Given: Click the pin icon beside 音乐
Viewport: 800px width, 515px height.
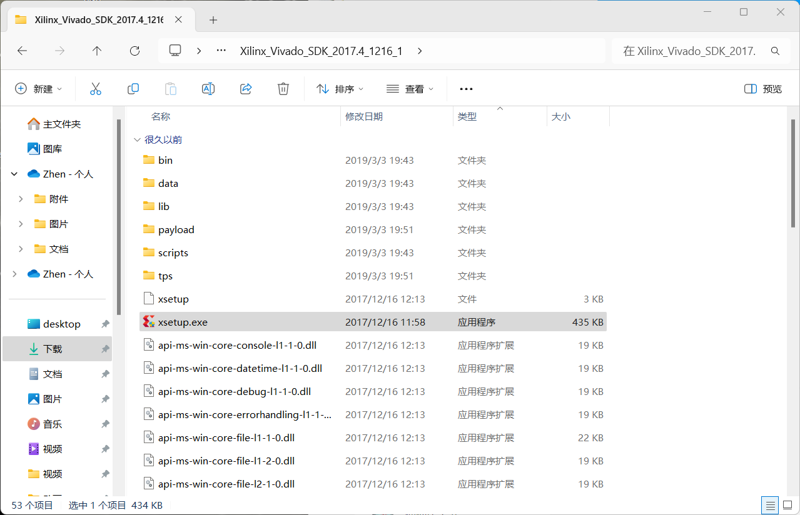Looking at the screenshot, I should 105,424.
